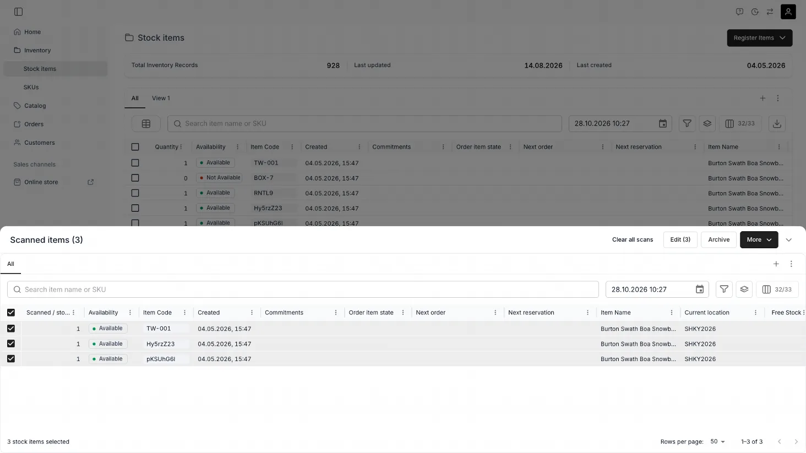Go to next page of scanned items

796,441
